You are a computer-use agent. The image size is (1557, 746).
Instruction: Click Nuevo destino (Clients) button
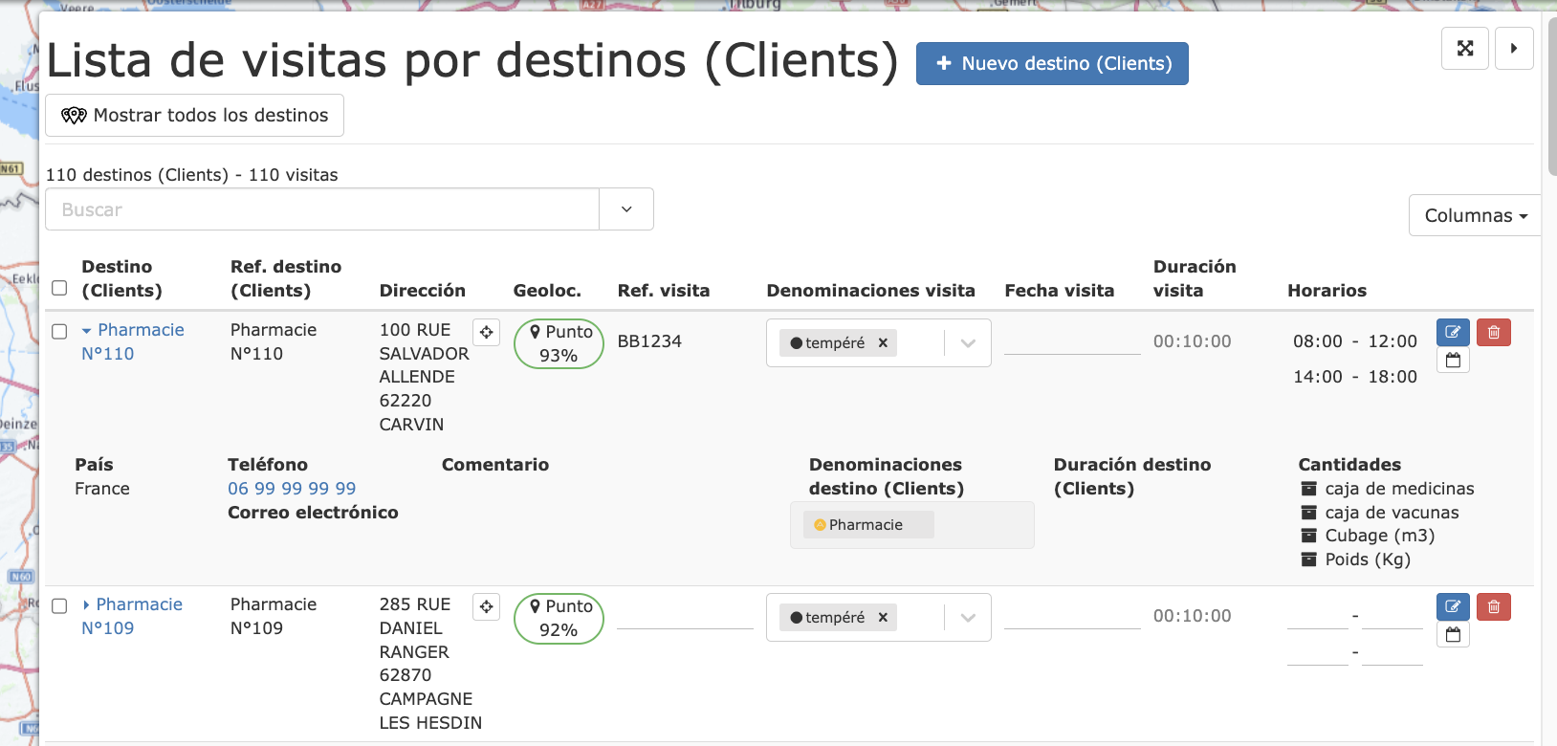[x=1052, y=63]
